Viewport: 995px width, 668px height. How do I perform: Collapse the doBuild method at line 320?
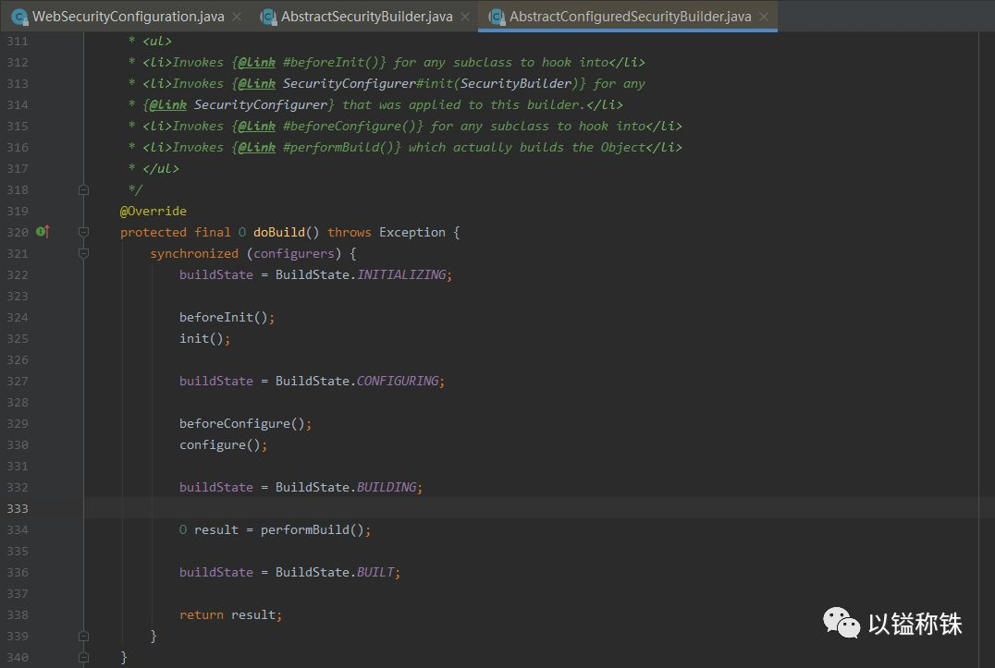[x=83, y=232]
